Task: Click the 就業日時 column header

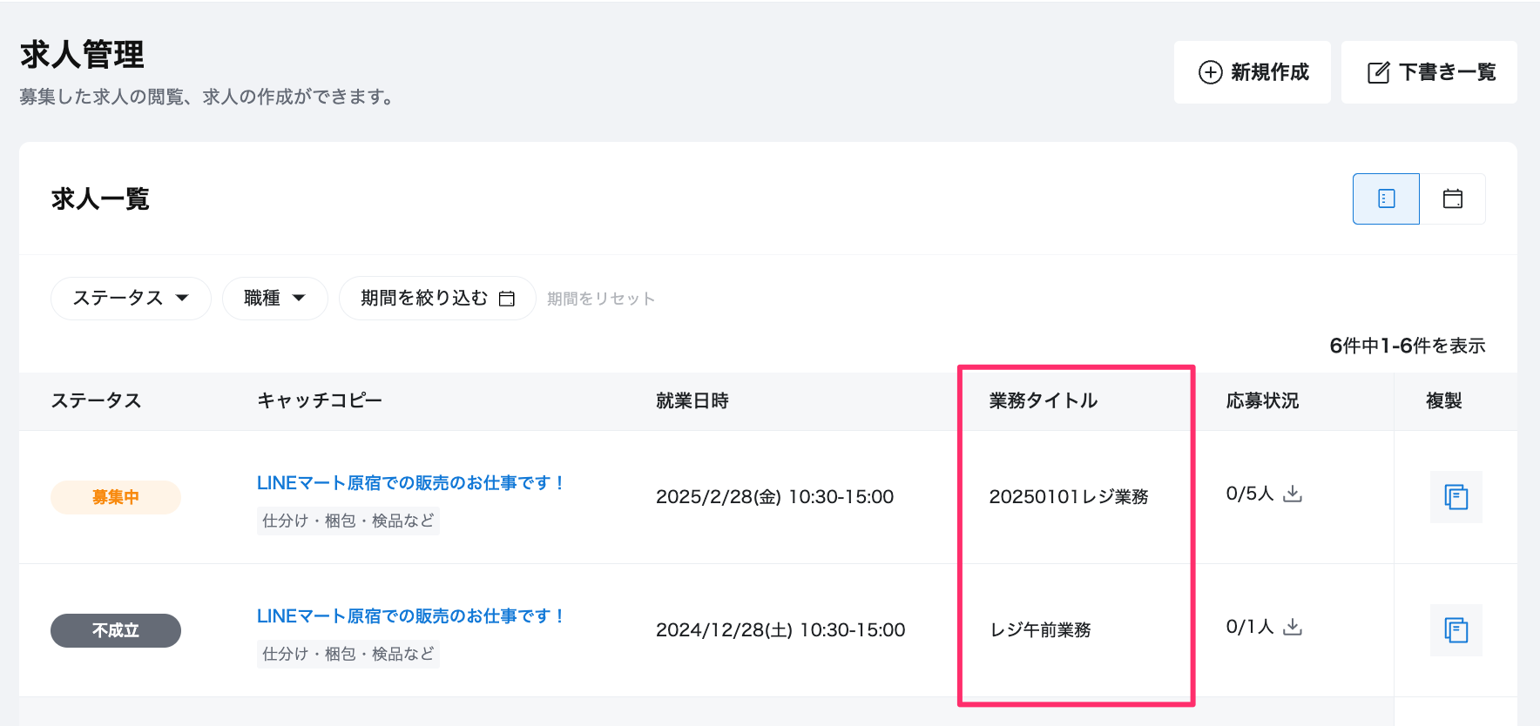Action: (x=692, y=400)
